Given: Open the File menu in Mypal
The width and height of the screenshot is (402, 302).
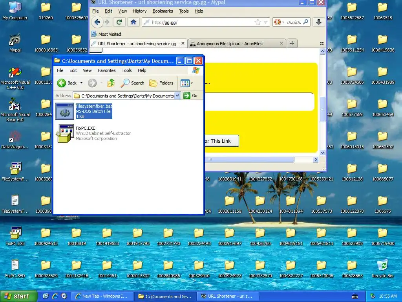Looking at the screenshot, I should coord(95,11).
